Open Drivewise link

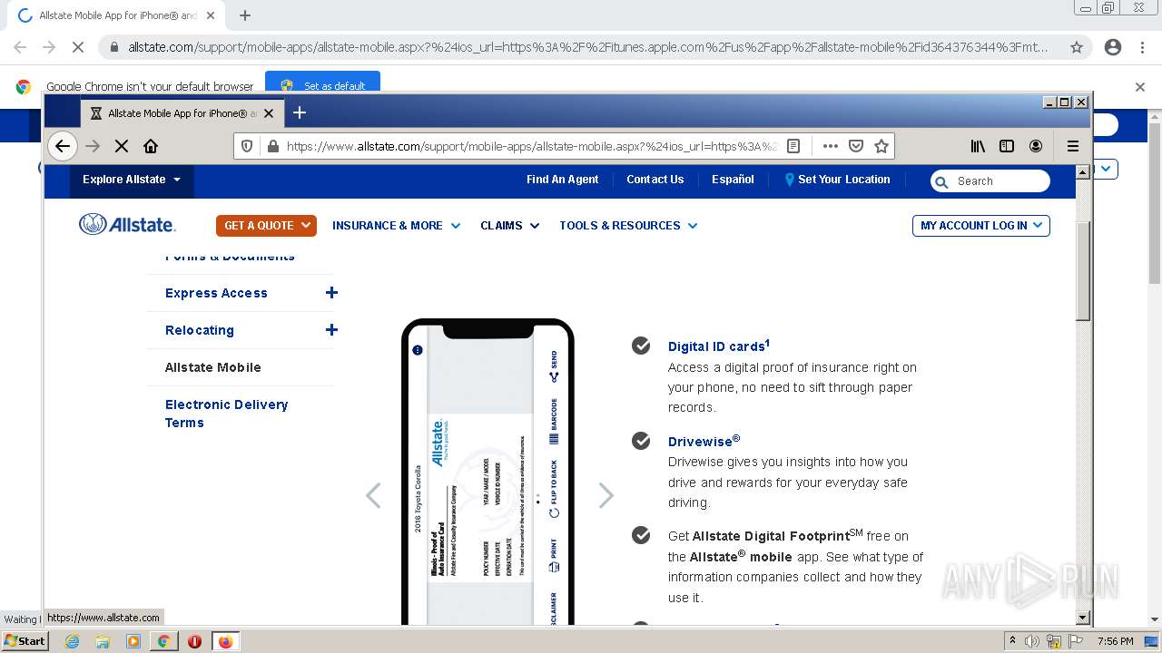tap(704, 442)
